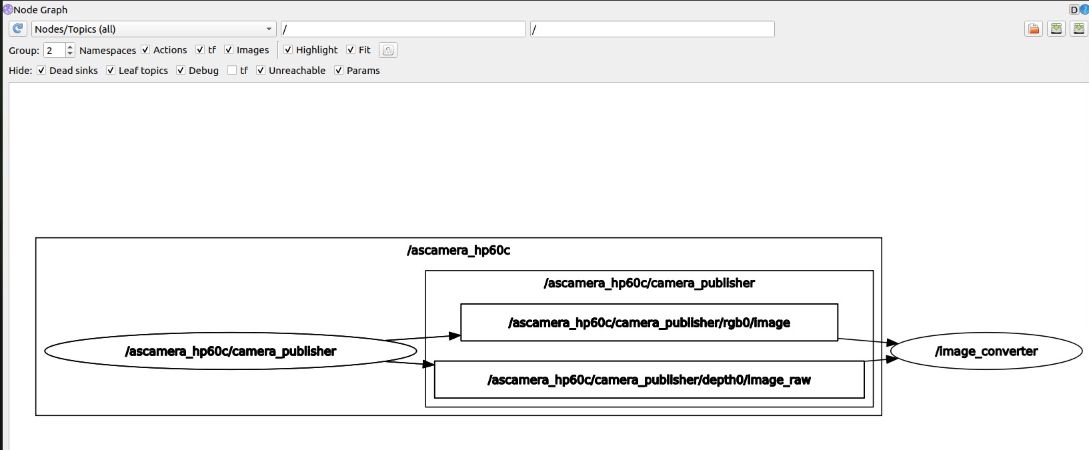Screen dimensions: 1089x450
Task: Select the depth0/image_raw topic box
Action: coord(649,380)
